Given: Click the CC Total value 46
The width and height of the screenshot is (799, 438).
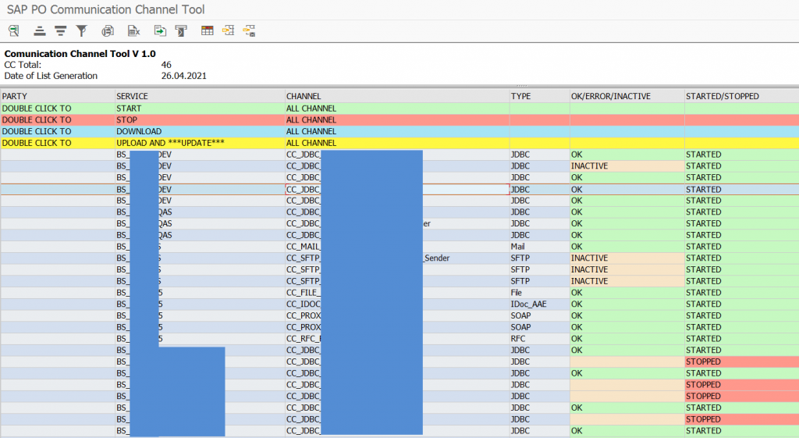Looking at the screenshot, I should [x=166, y=65].
